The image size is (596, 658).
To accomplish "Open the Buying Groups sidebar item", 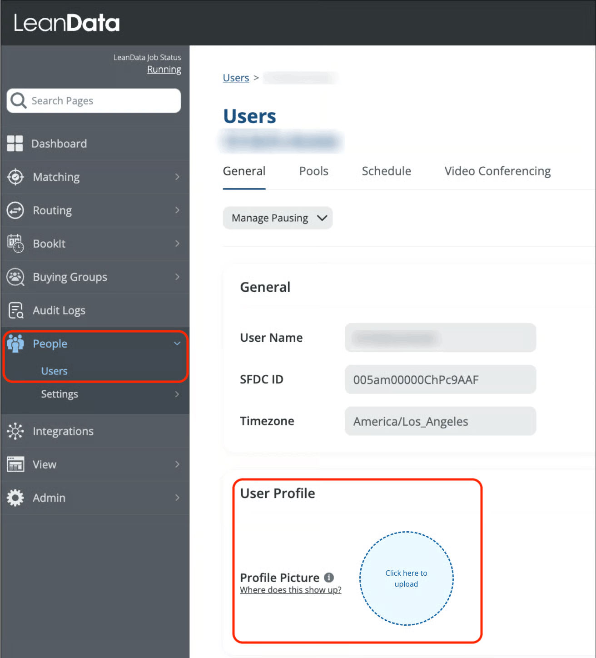I will pyautogui.click(x=95, y=277).
